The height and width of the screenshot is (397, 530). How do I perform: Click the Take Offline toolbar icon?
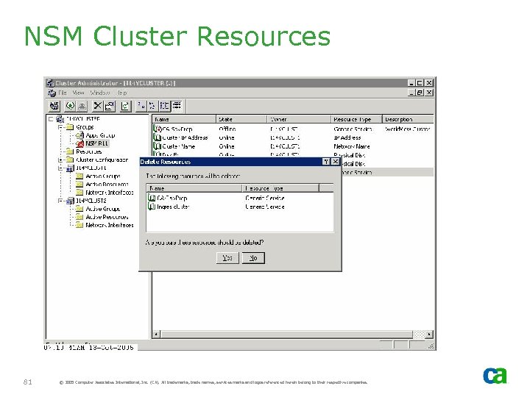(x=82, y=107)
